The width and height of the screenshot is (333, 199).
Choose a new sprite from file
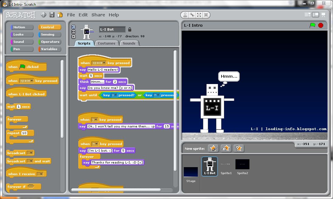(x=226, y=148)
